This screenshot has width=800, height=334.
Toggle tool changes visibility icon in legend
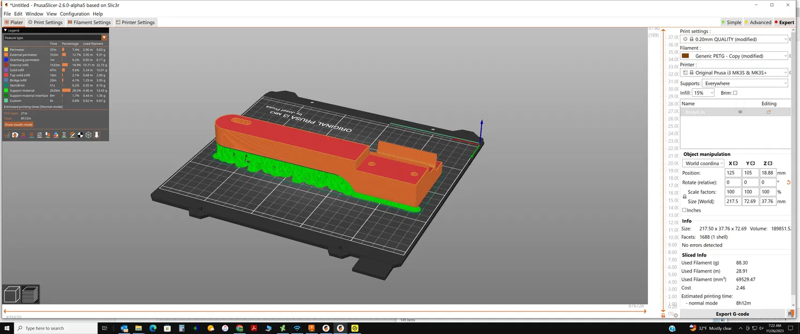48,135
